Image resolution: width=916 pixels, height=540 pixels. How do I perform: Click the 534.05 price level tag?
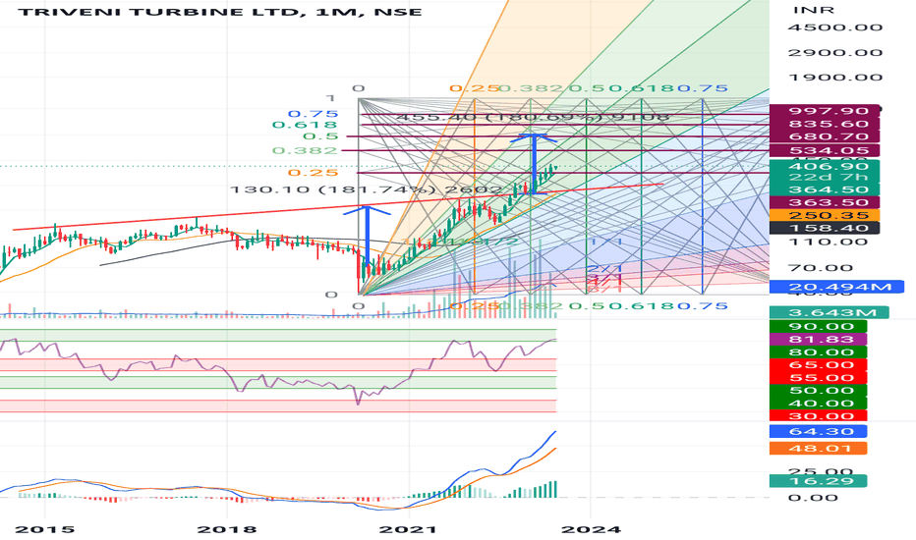(825, 151)
